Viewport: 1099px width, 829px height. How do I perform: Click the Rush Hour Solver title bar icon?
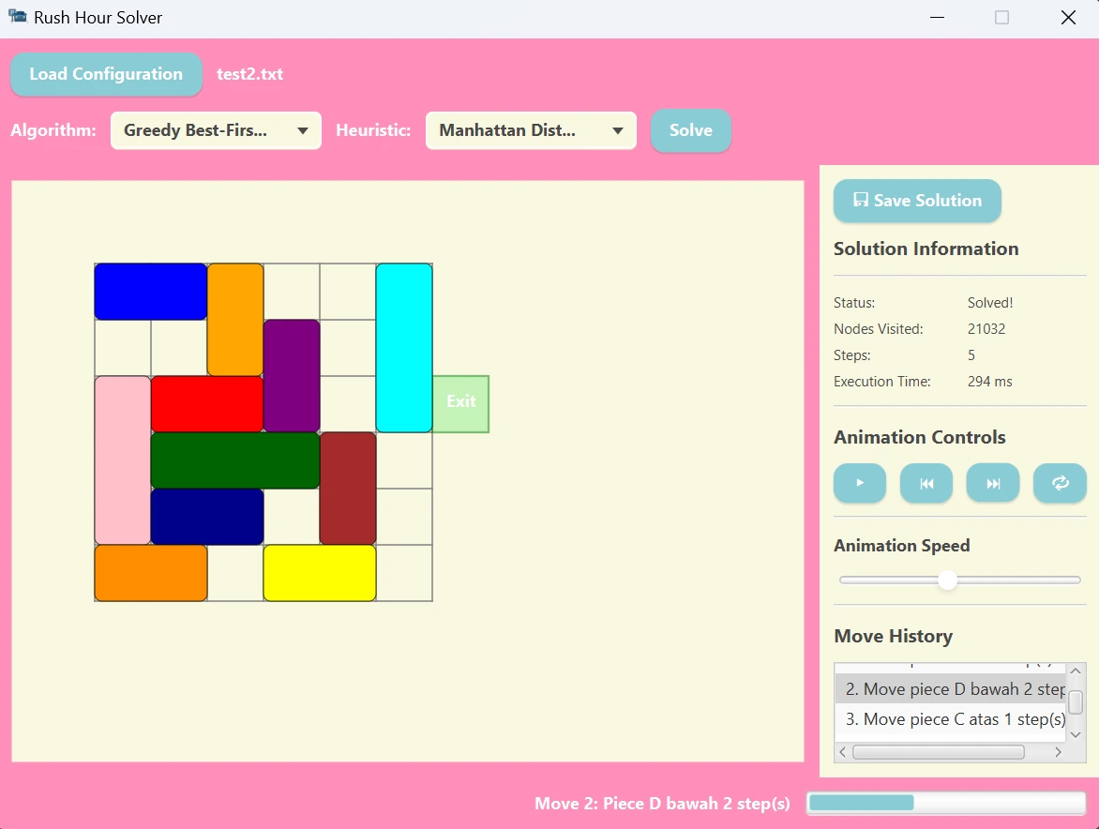15,16
